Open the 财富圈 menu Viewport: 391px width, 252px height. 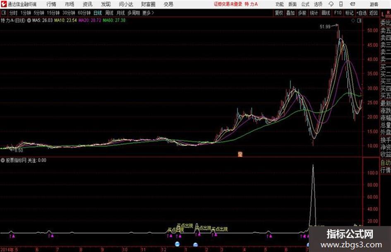148,4
